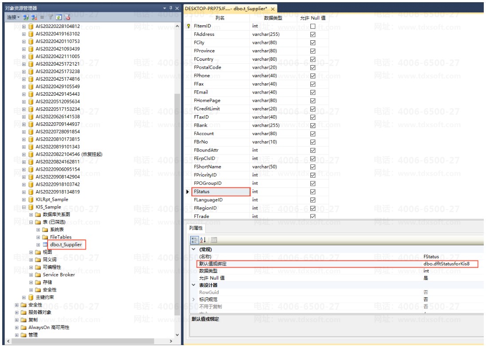Screen dimensions: 486x346
Task: Open the 连接 dropdown menu
Action: [x=13, y=17]
